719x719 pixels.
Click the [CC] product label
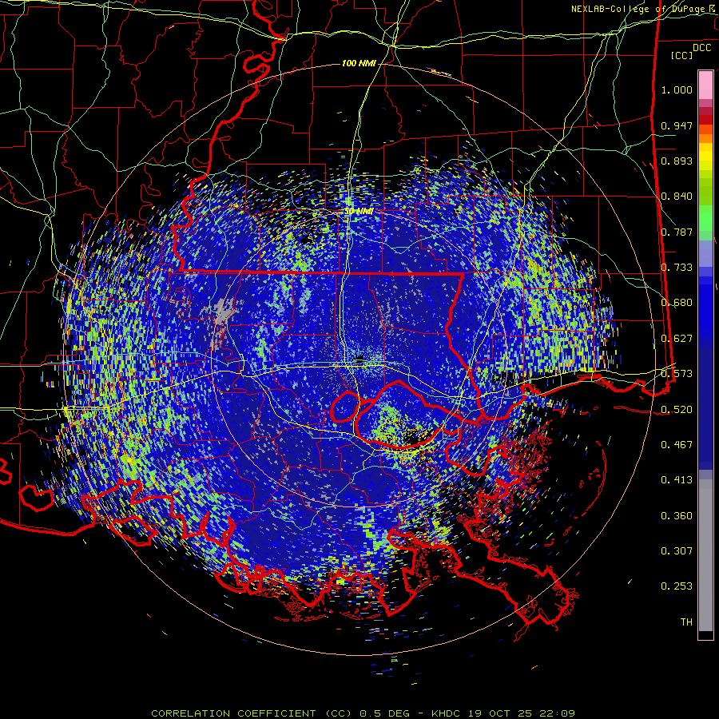[681, 55]
